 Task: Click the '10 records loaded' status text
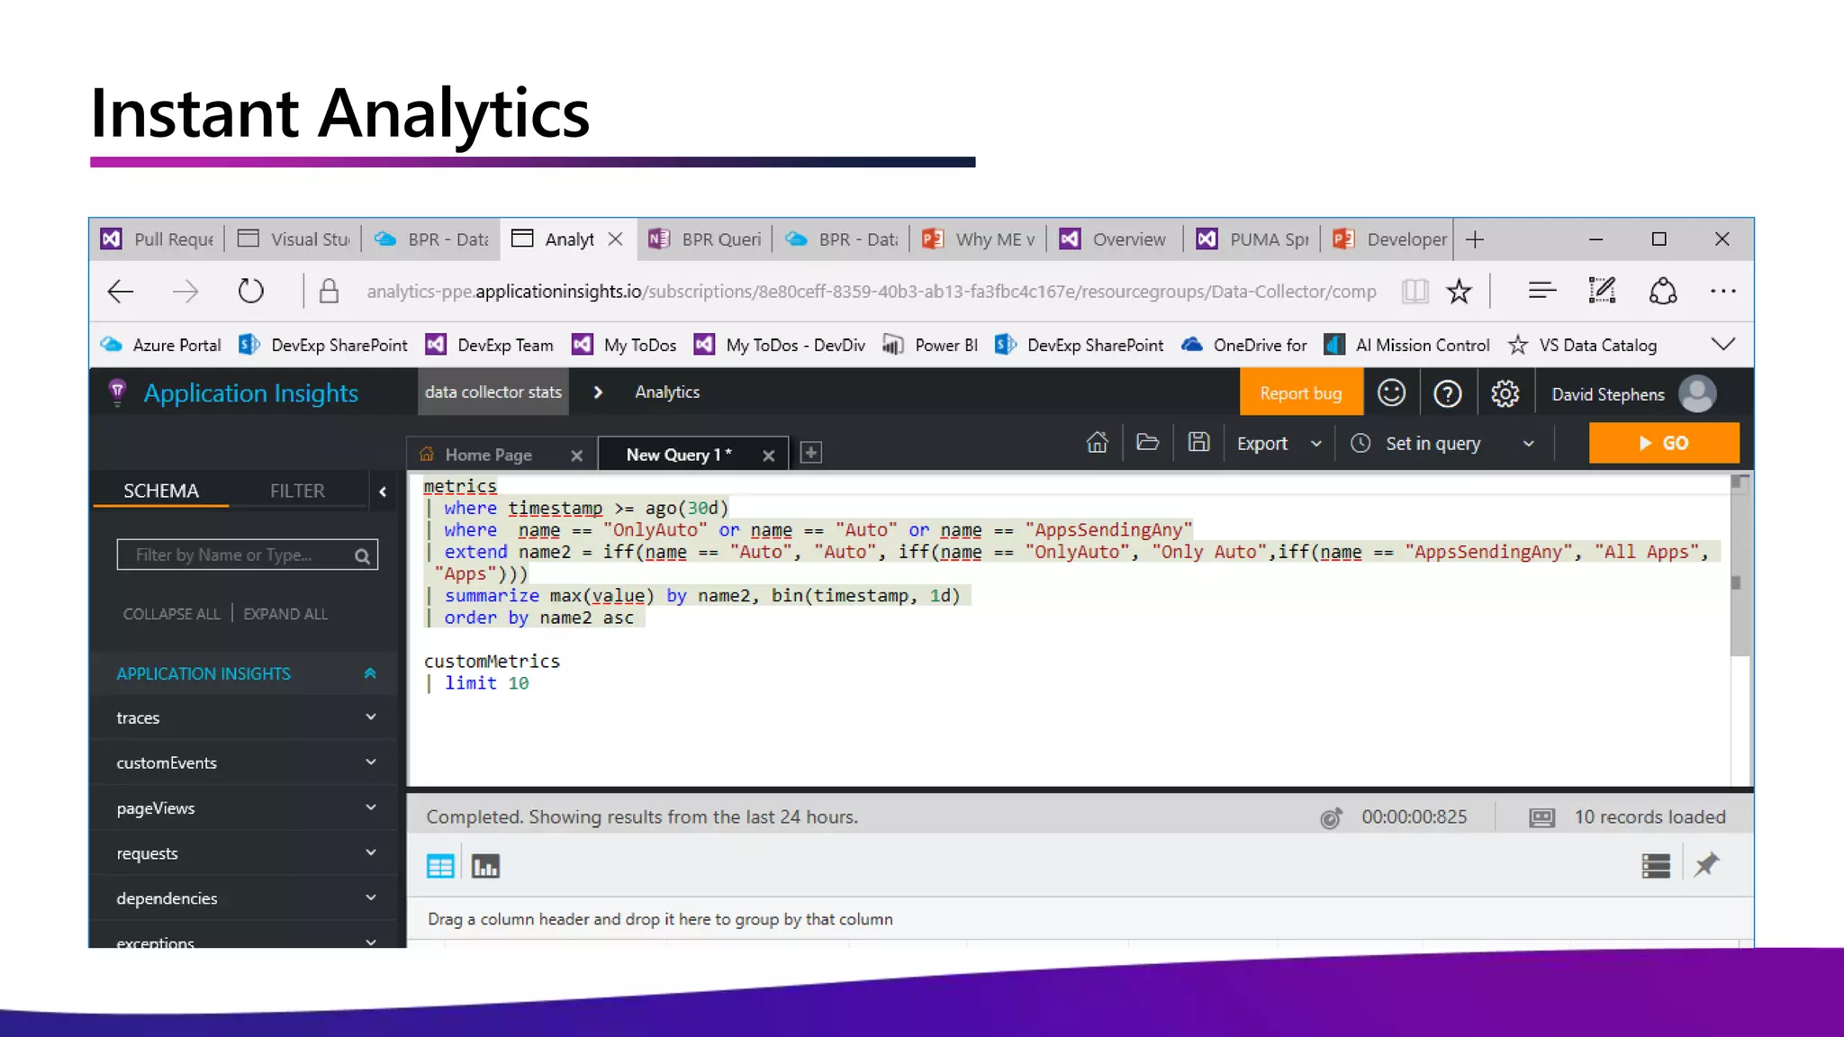pyautogui.click(x=1650, y=816)
